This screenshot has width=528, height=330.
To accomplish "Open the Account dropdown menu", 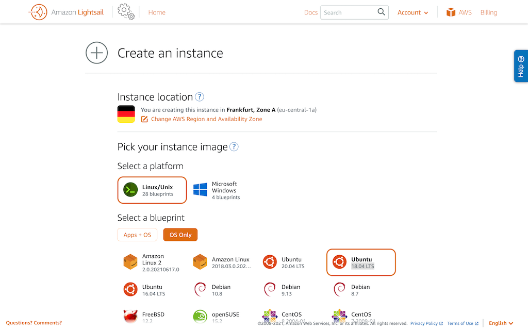I will point(413,12).
